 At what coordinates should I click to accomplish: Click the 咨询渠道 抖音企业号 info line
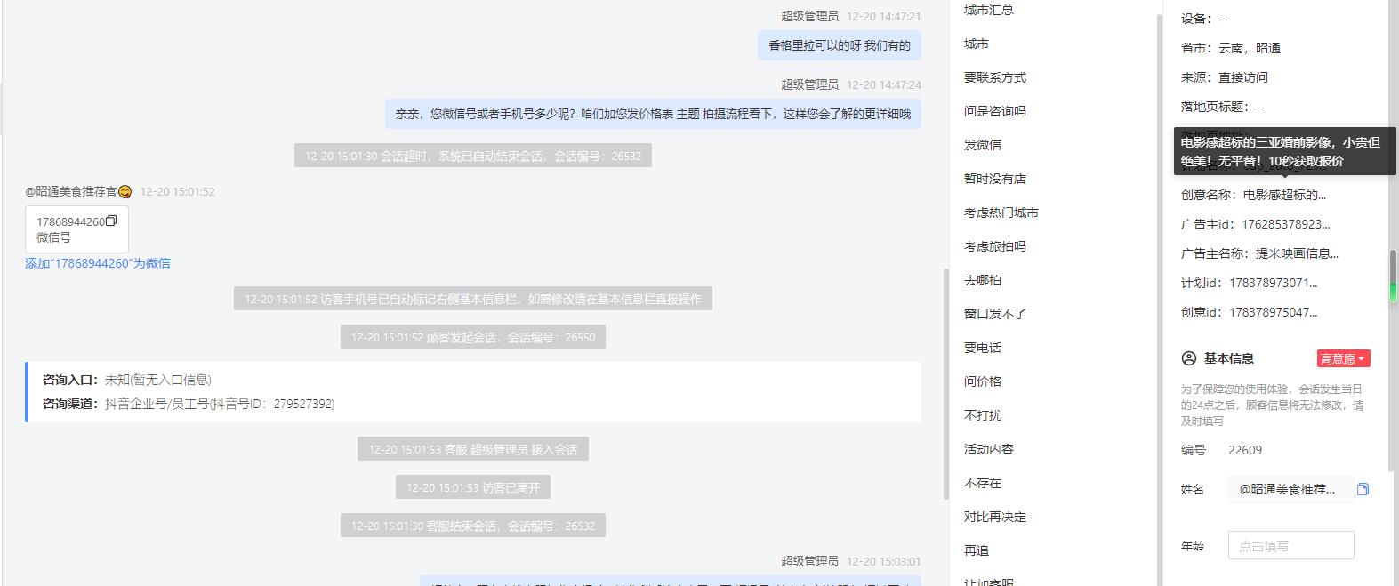point(189,404)
